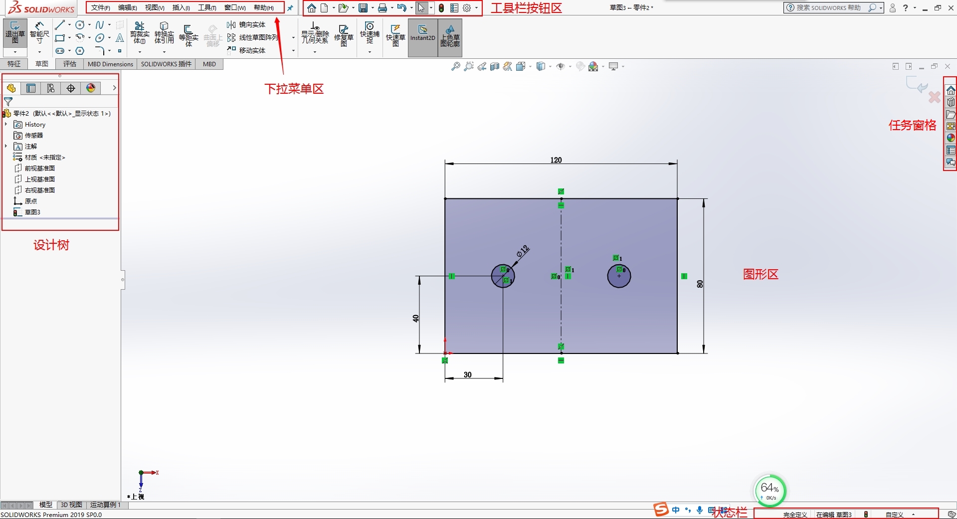Switch to the DisplayManager color tab
957x519 pixels.
91,88
